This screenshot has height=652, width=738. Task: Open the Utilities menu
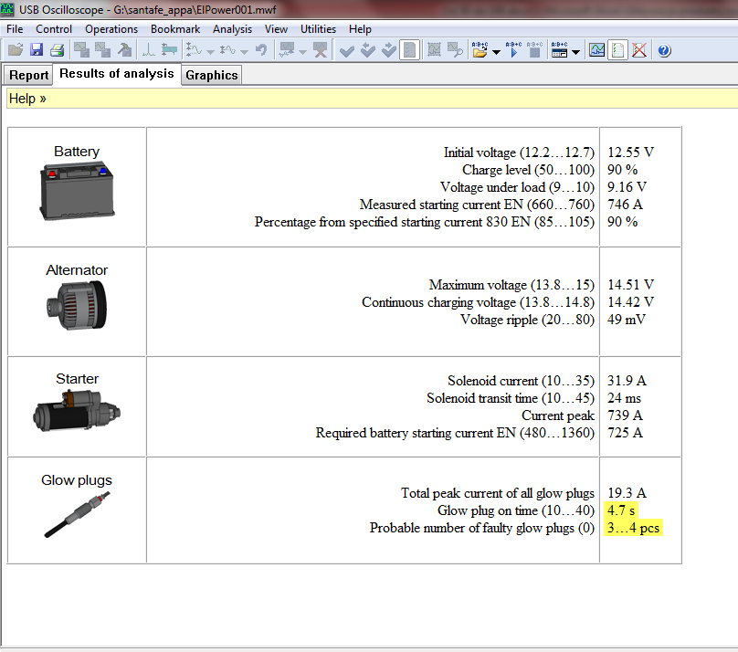(319, 29)
